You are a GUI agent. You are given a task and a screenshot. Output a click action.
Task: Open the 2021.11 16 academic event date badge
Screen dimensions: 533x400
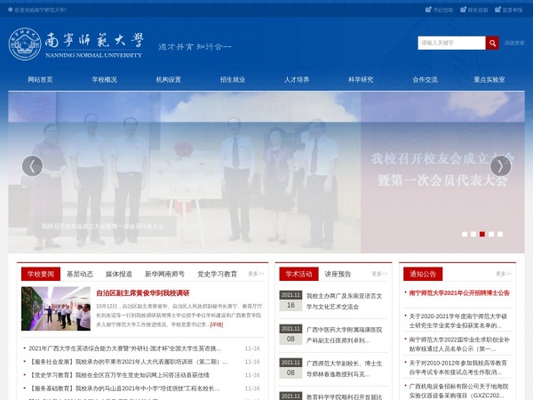click(x=290, y=300)
